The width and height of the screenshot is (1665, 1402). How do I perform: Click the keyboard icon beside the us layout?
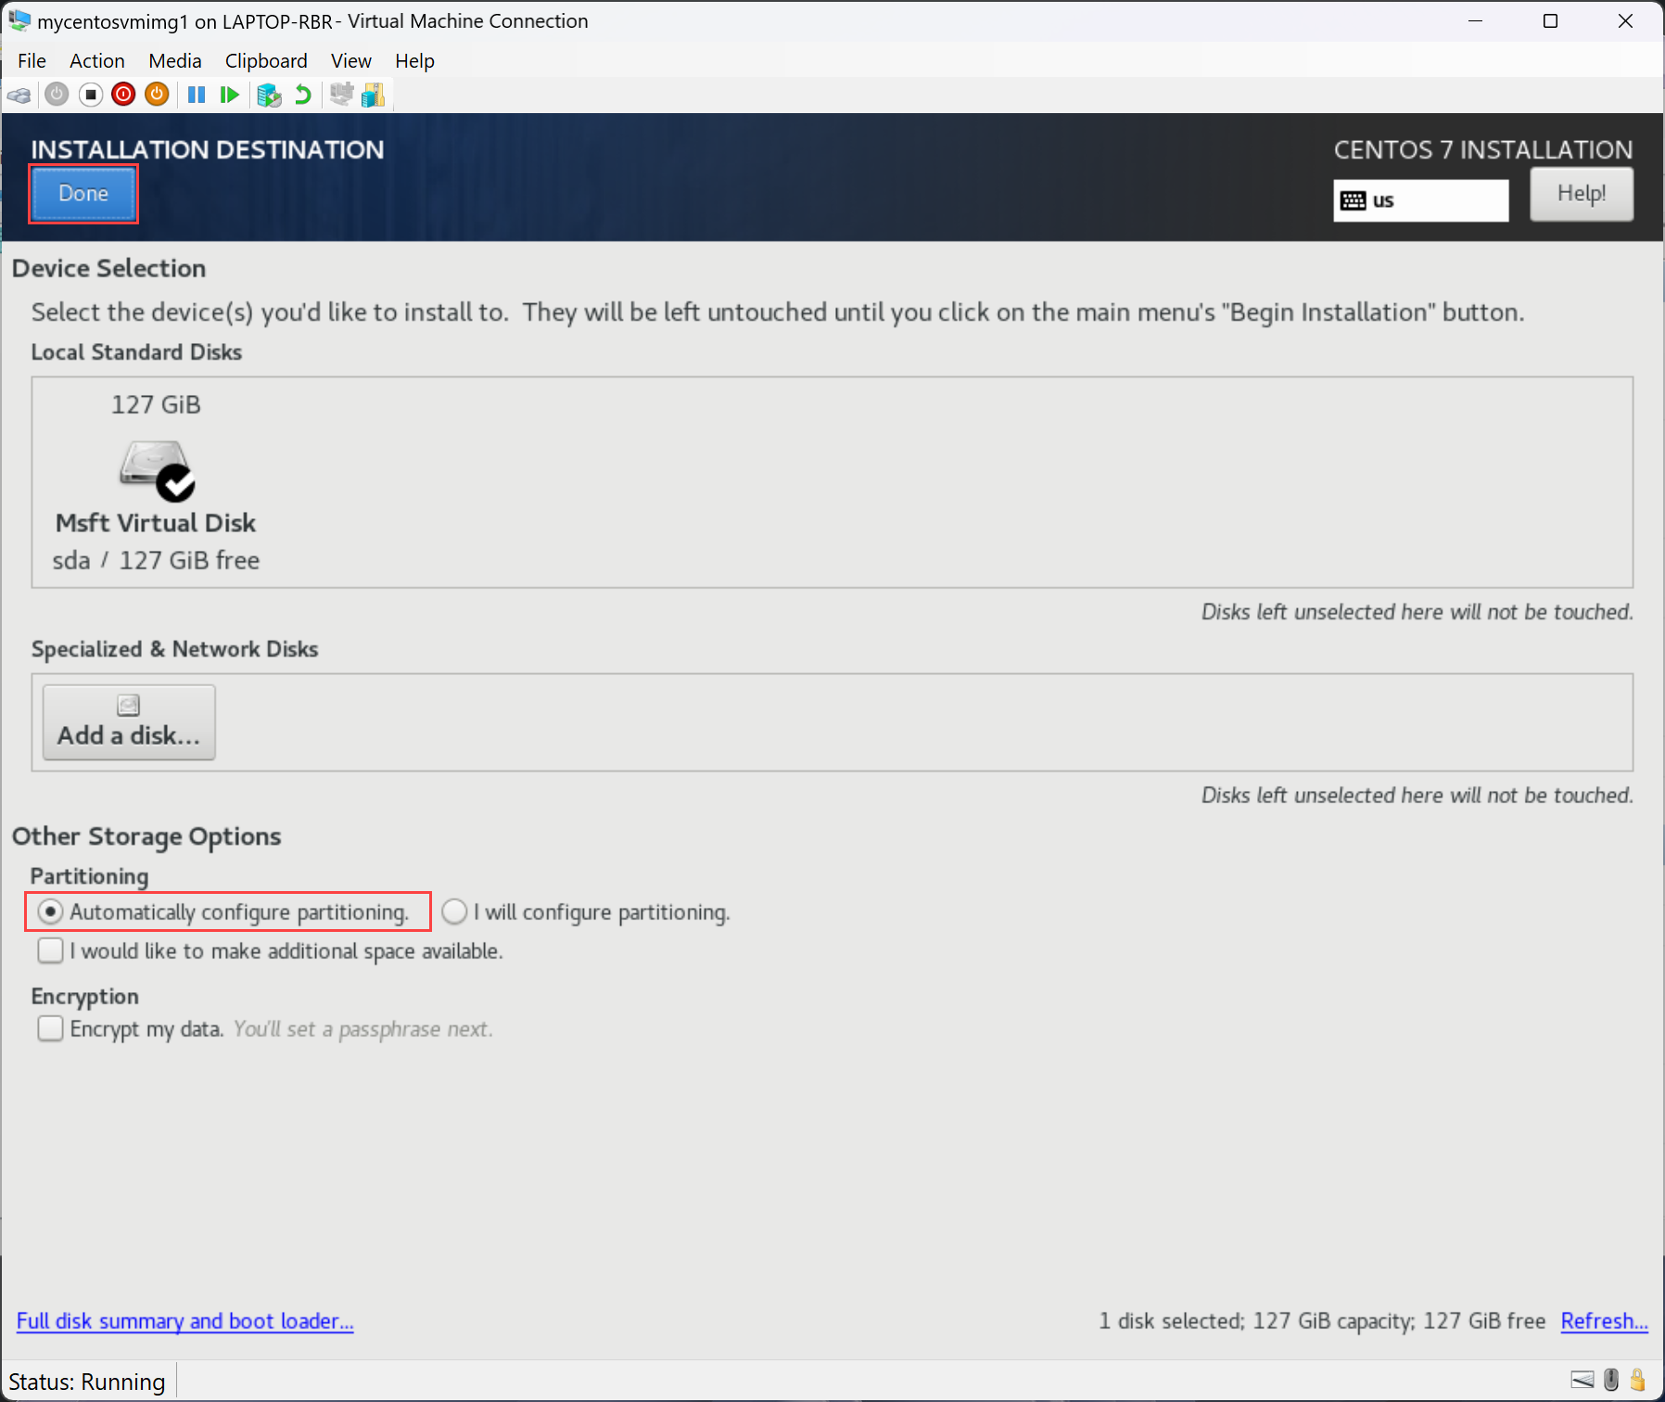tap(1354, 200)
